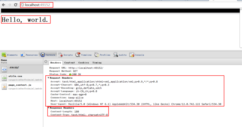Click the localhost:49152 address bar
This screenshot has width=242, height=127.
tap(37, 5)
